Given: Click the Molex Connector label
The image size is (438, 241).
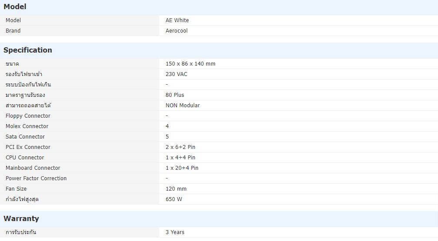Looking at the screenshot, I should [27, 126].
